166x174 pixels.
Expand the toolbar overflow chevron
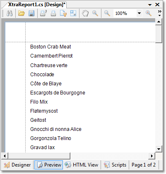pos(160,13)
